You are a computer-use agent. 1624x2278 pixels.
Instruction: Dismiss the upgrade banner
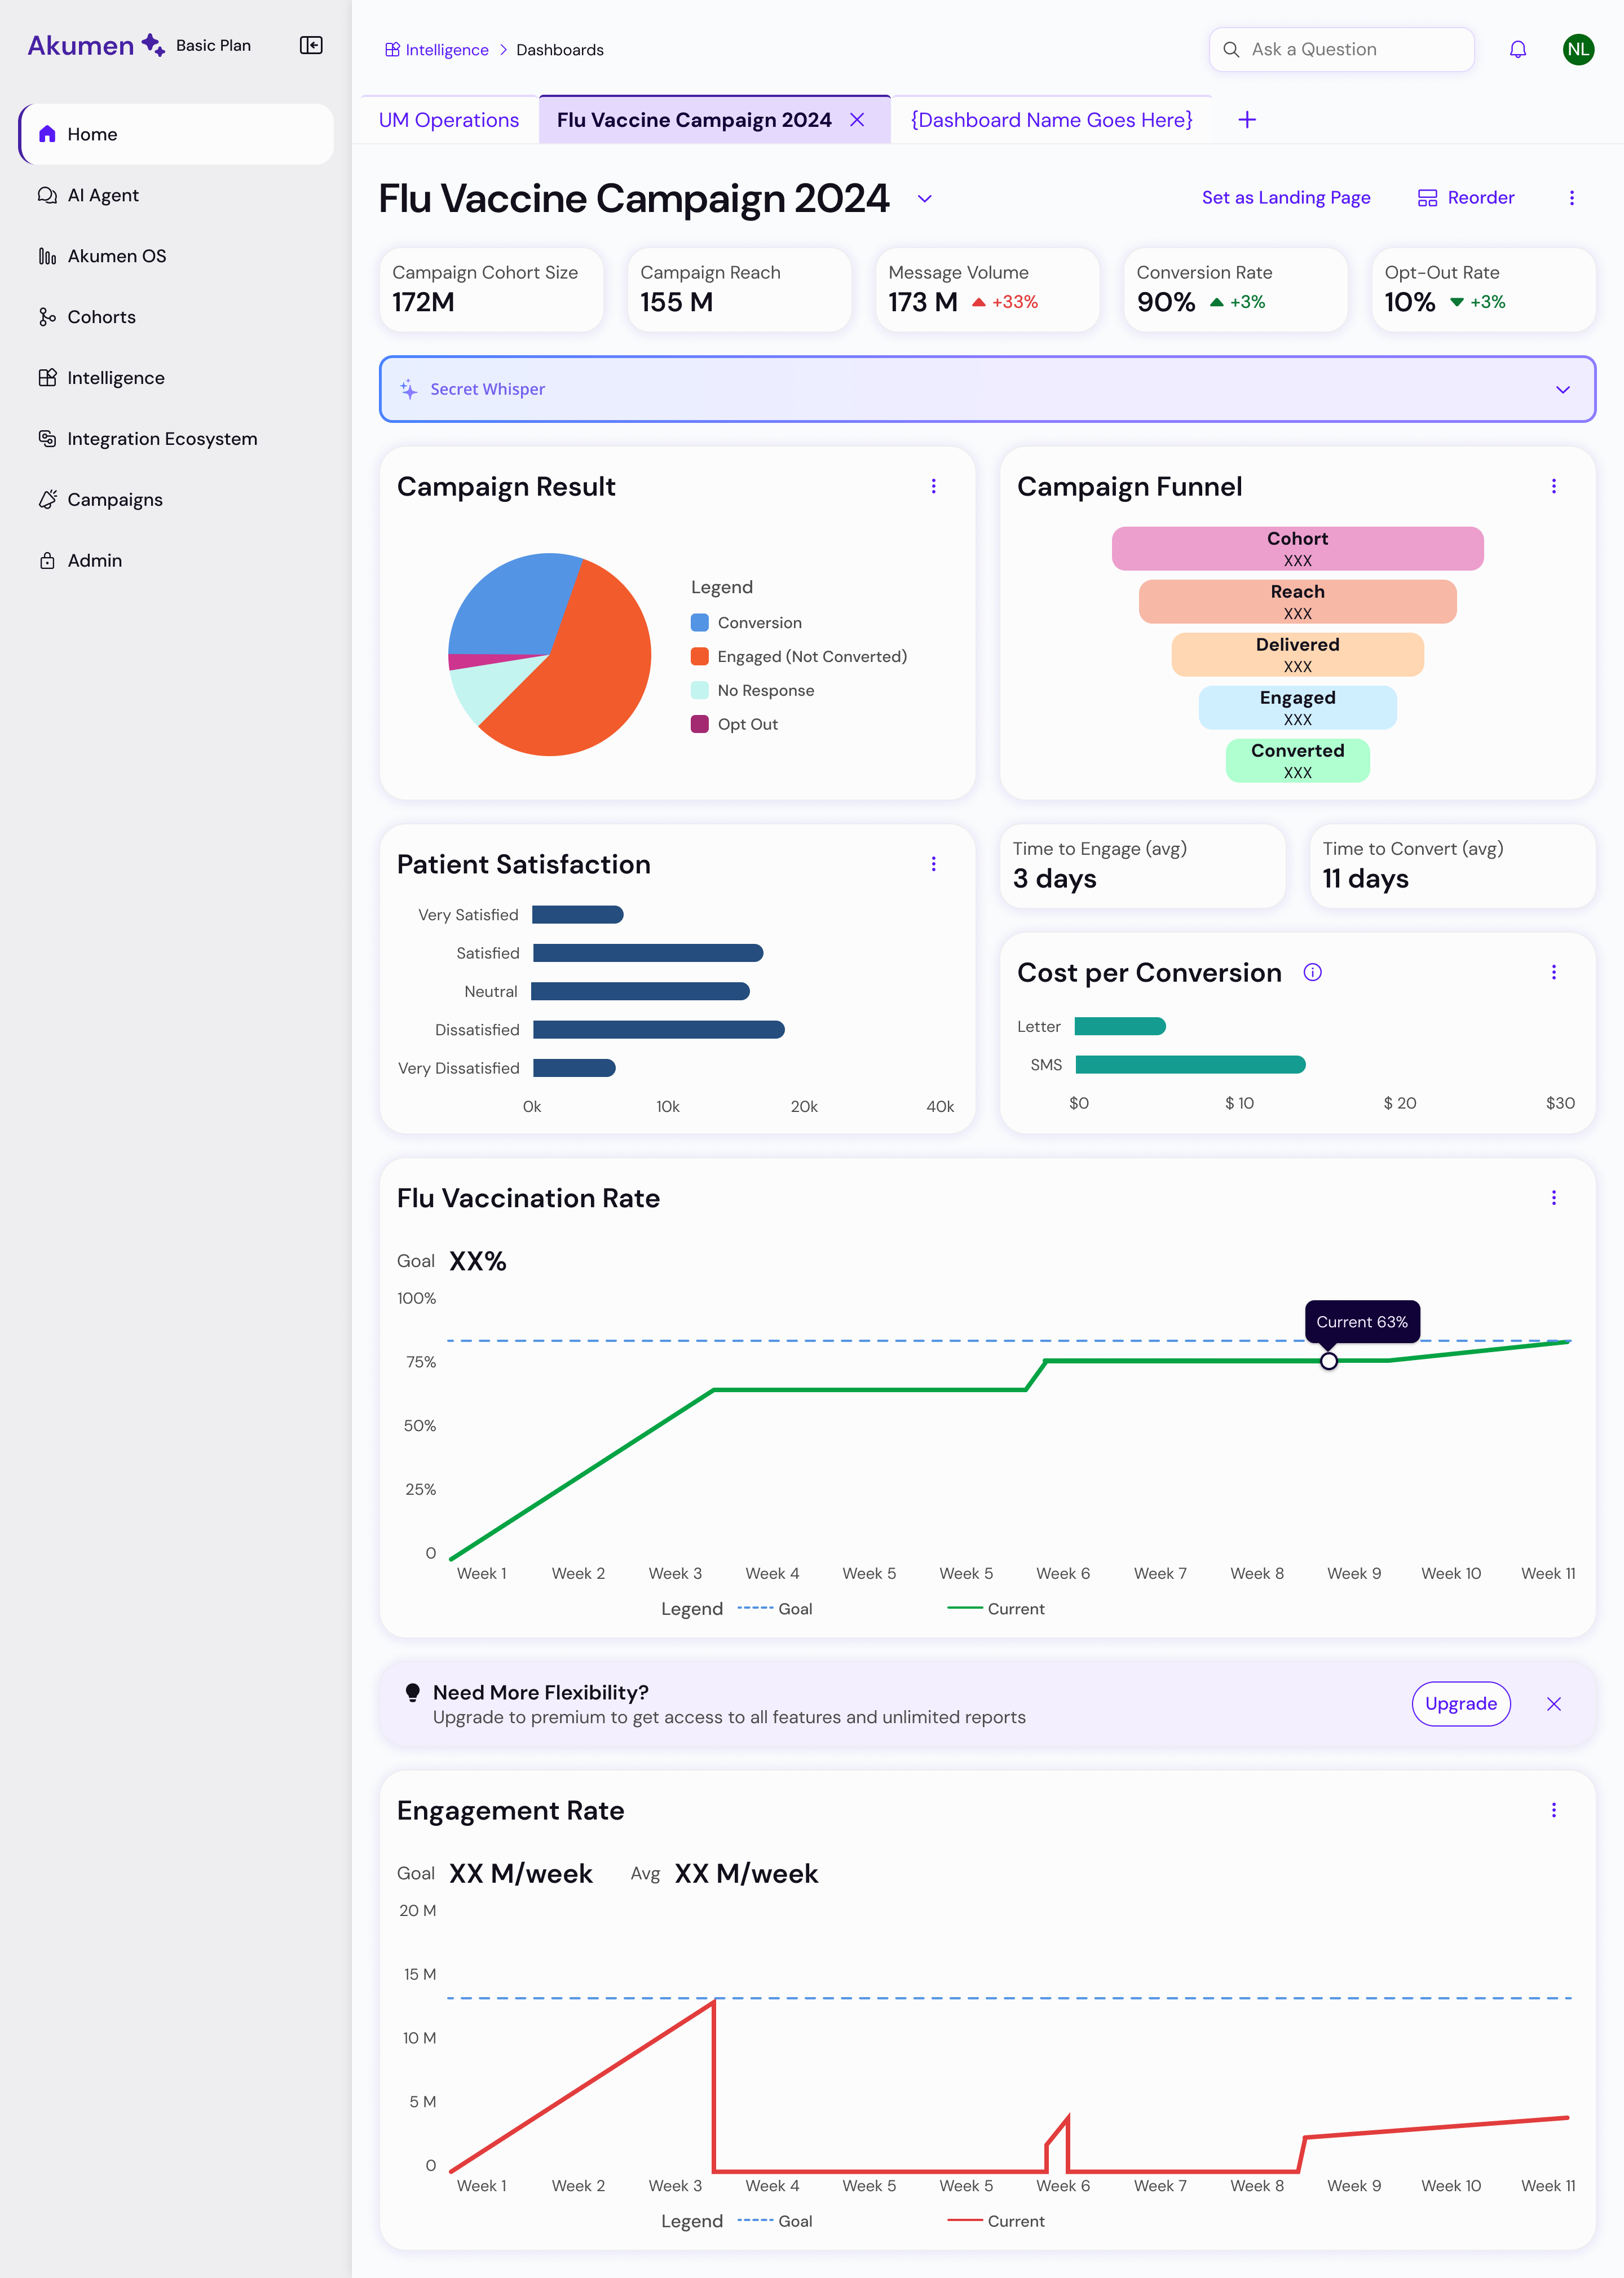click(x=1553, y=1704)
